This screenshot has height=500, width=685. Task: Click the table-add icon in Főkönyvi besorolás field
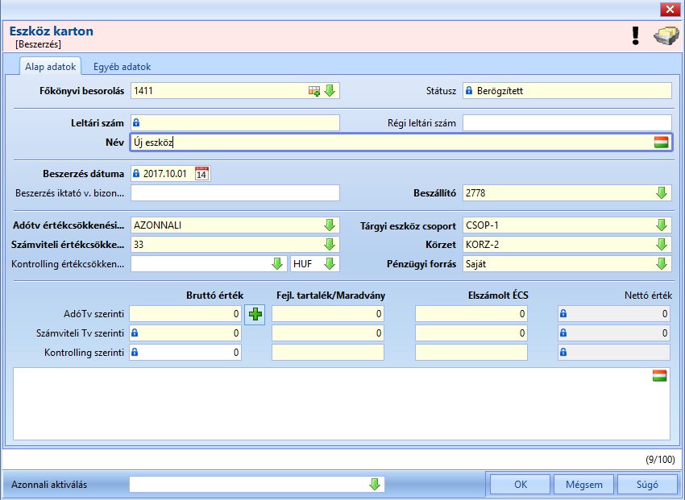coord(314,91)
